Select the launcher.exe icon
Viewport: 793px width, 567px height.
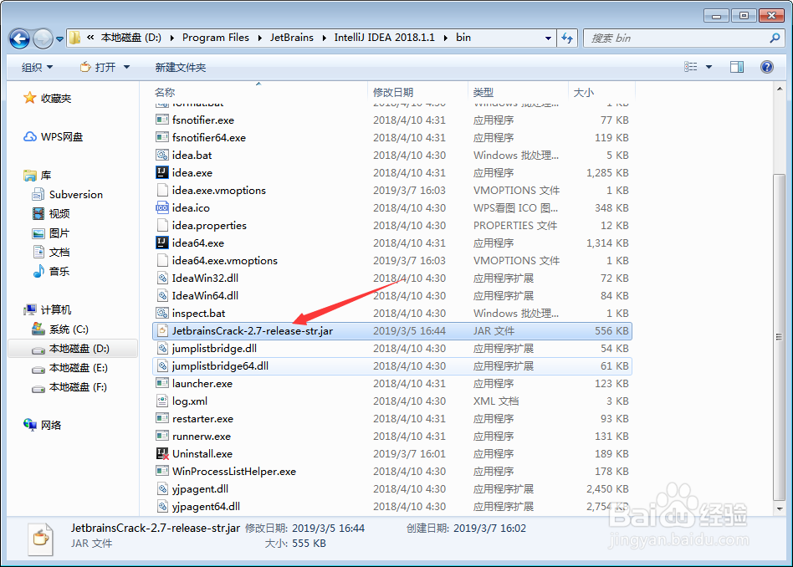(161, 383)
